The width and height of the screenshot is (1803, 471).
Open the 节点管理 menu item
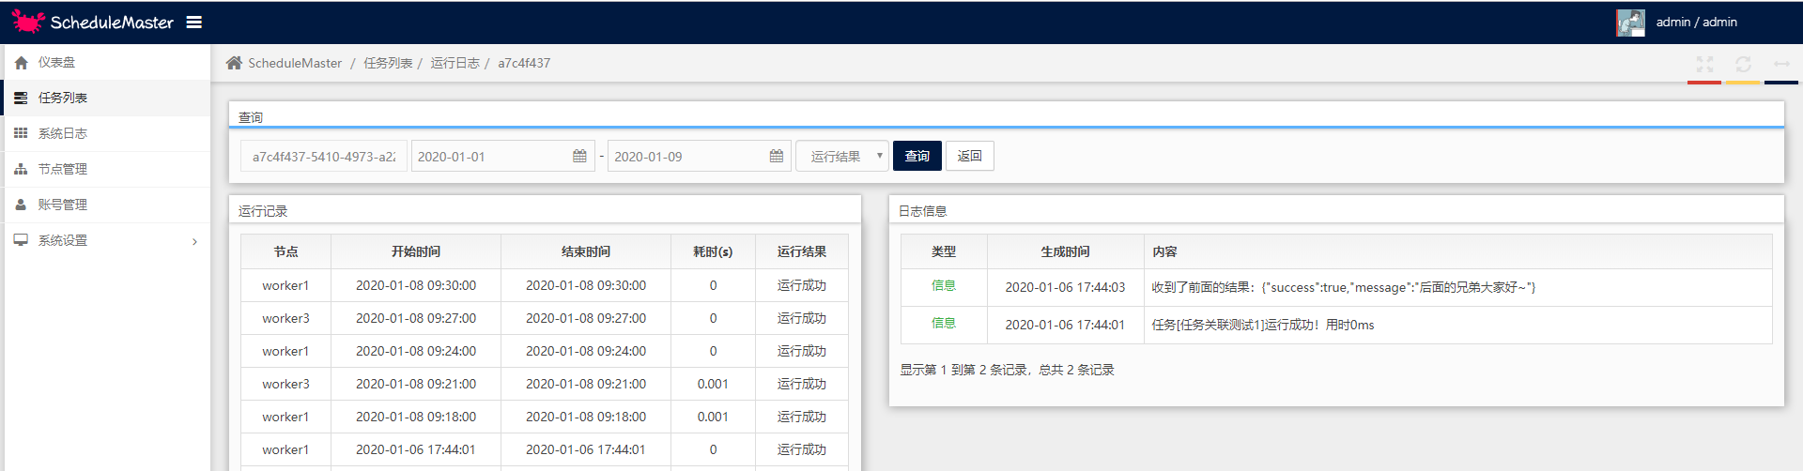click(107, 169)
